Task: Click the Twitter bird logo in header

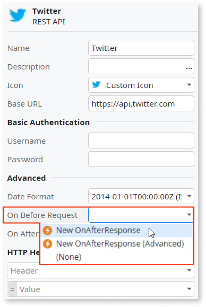Action: tap(18, 15)
